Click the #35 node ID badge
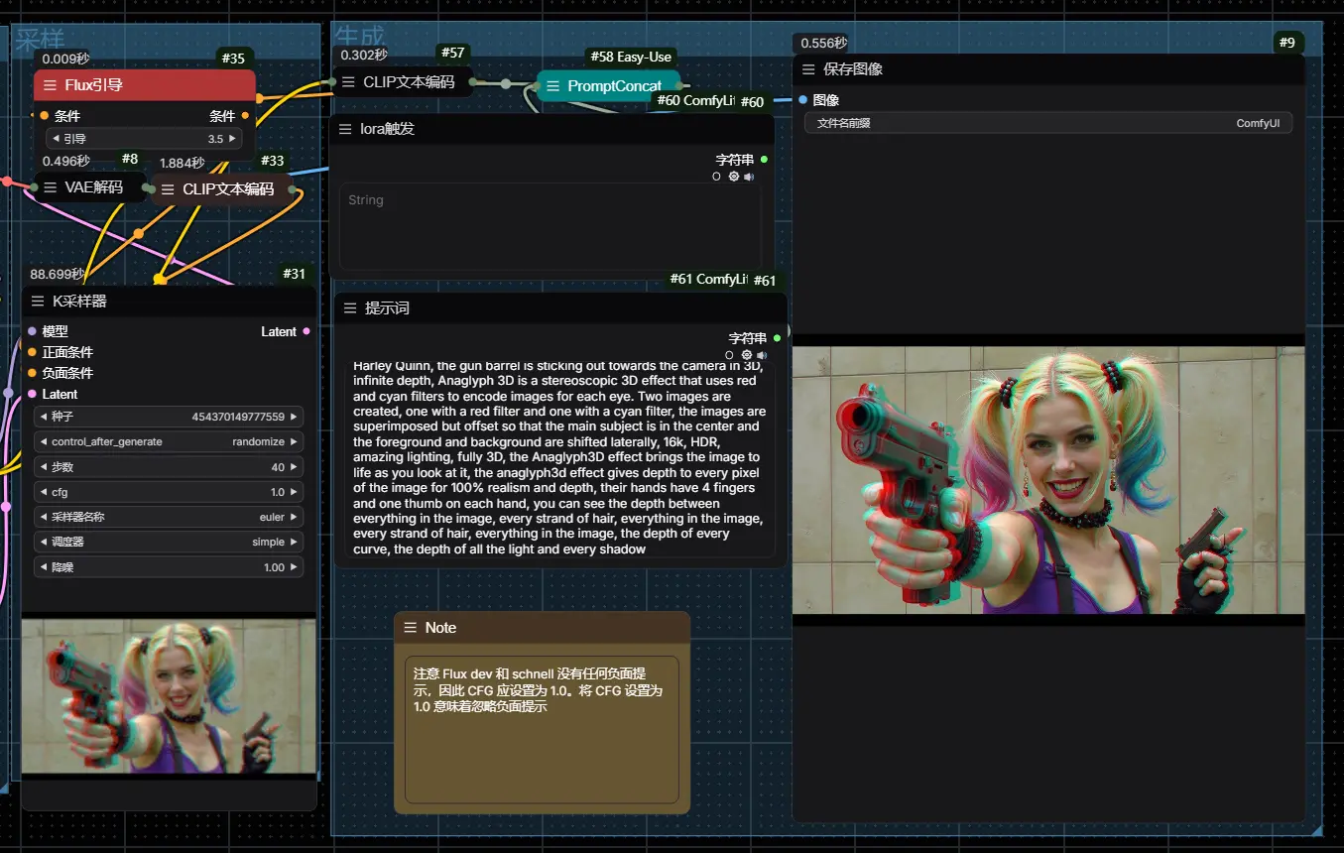The height and width of the screenshot is (853, 1344). coord(233,59)
